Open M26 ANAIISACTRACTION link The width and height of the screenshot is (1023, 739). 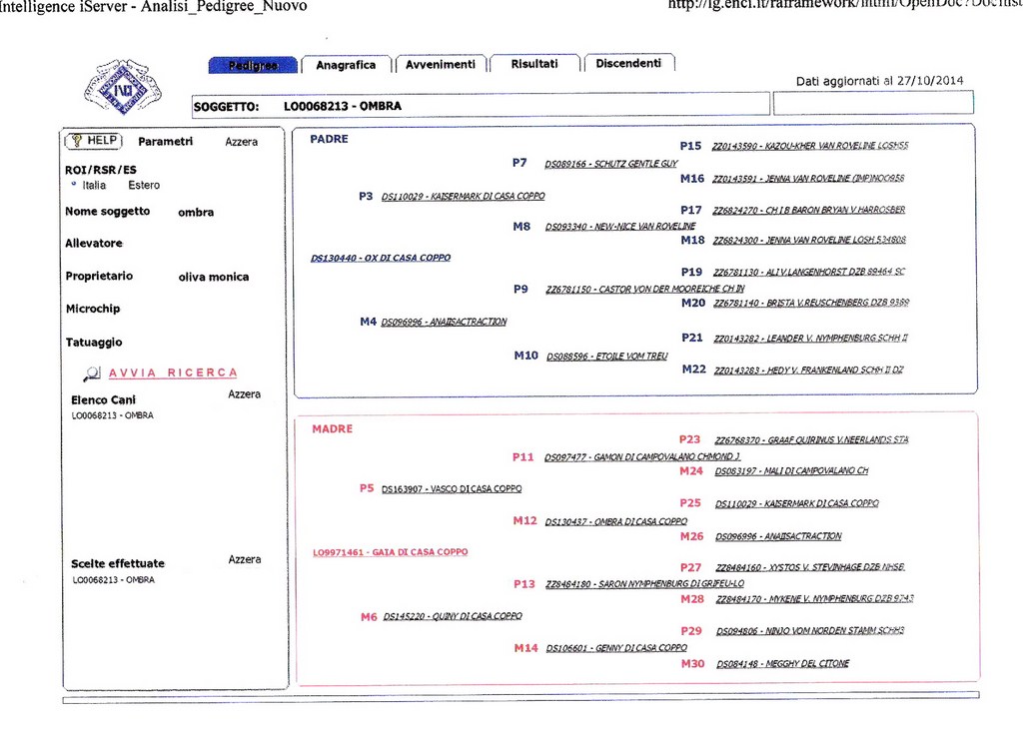click(x=778, y=536)
